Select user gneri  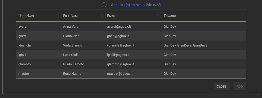(131, 36)
